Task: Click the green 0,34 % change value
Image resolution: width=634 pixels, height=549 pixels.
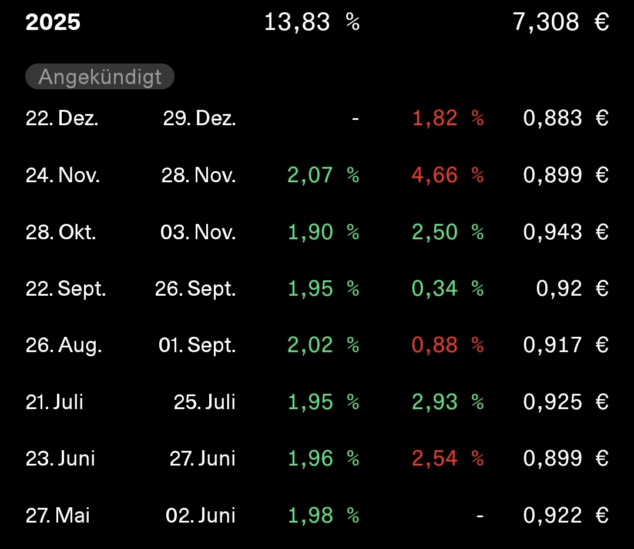Action: [x=447, y=289]
